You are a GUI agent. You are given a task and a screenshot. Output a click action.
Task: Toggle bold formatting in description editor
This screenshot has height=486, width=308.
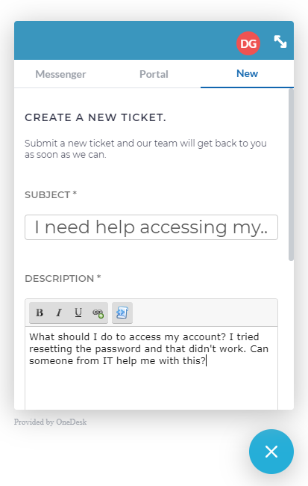[x=40, y=313]
